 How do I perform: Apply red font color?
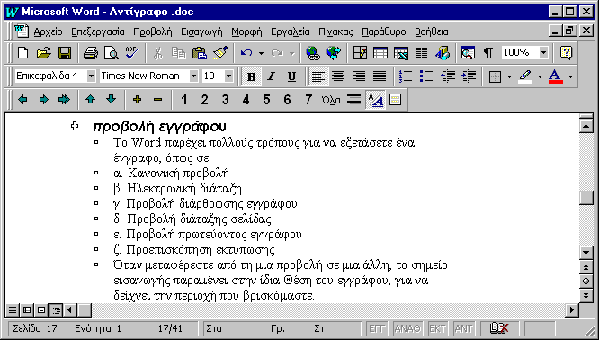point(556,76)
